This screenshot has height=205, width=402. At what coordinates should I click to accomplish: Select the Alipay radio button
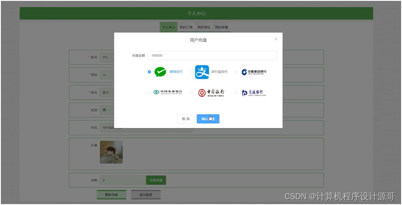pos(191,72)
